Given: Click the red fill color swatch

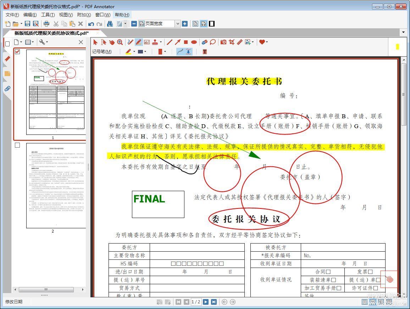Looking at the screenshot, I should 161,52.
